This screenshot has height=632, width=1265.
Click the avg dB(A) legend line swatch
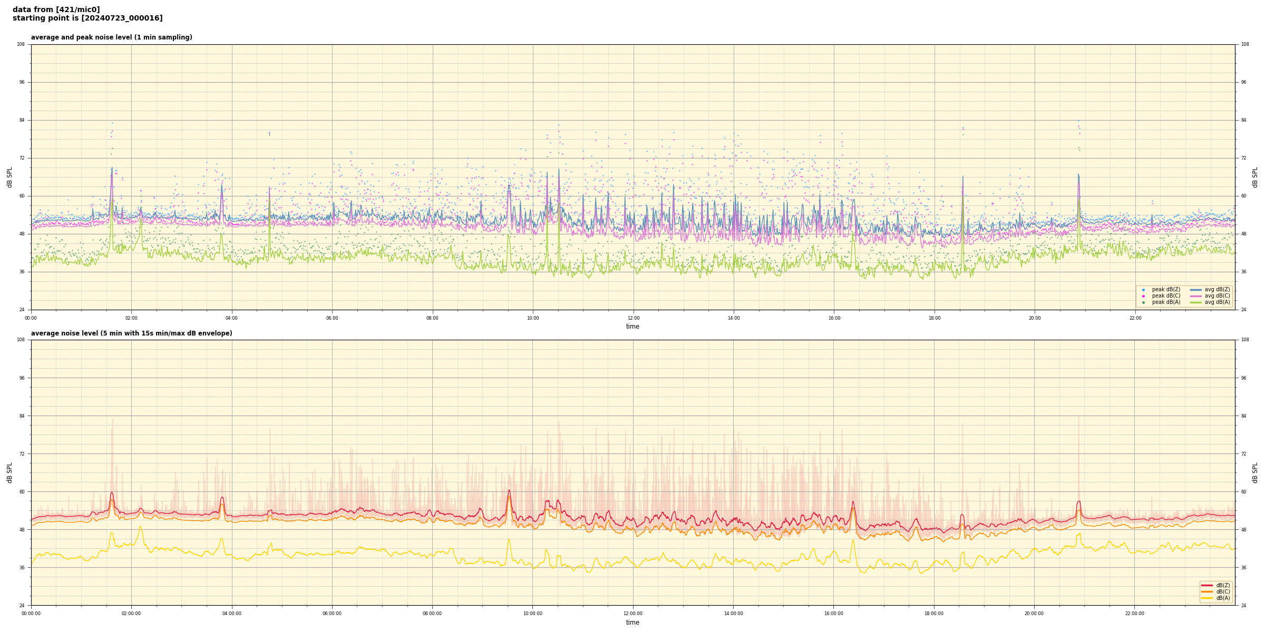coord(1195,302)
